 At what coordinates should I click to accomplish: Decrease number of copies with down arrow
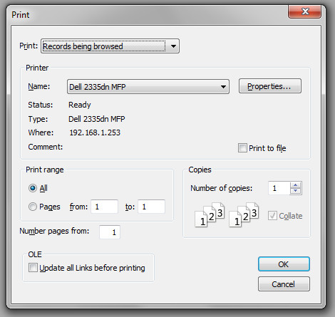point(295,191)
